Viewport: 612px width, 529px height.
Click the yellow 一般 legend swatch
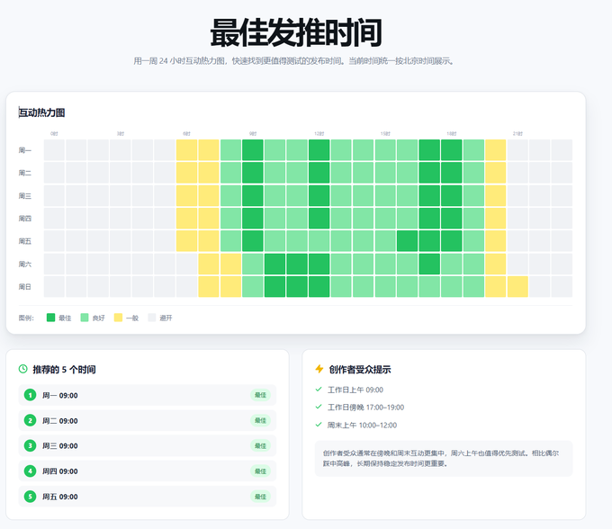pos(118,318)
